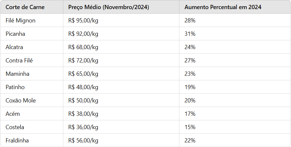This screenshot has height=147, width=291.
Task: Click the 'Alcatra' cell
Action: tap(14, 47)
